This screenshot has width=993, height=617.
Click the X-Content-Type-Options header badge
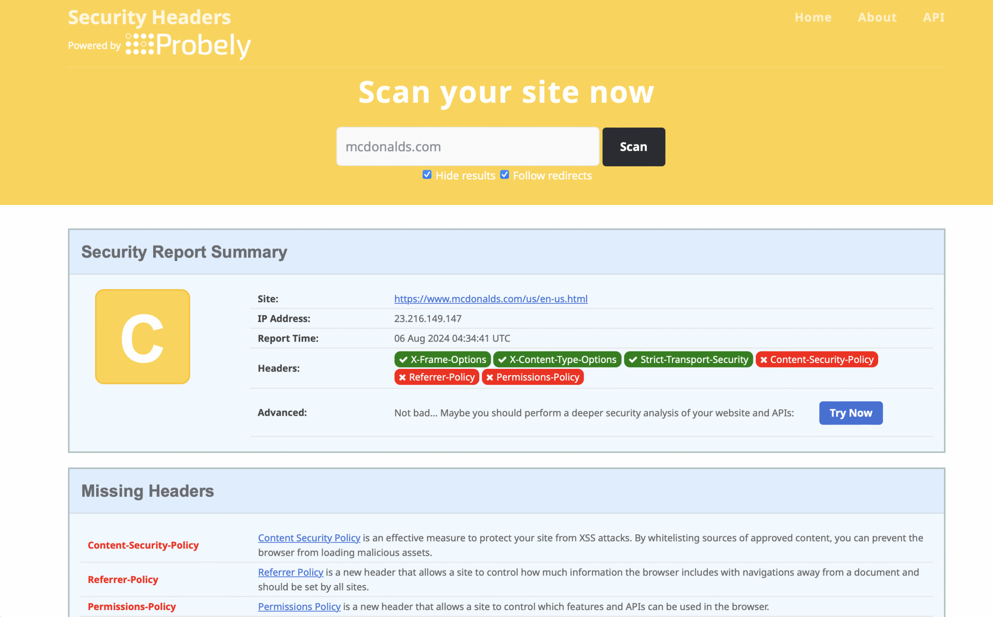[557, 359]
